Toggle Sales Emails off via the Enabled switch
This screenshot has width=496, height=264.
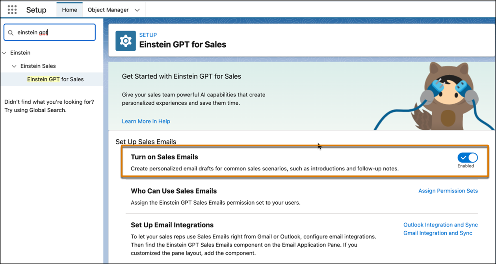click(467, 157)
